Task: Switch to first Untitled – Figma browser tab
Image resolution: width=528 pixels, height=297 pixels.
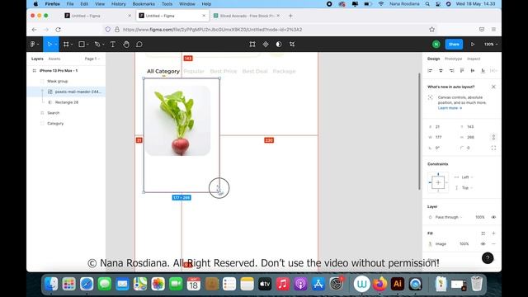Action: pyautogui.click(x=97, y=16)
